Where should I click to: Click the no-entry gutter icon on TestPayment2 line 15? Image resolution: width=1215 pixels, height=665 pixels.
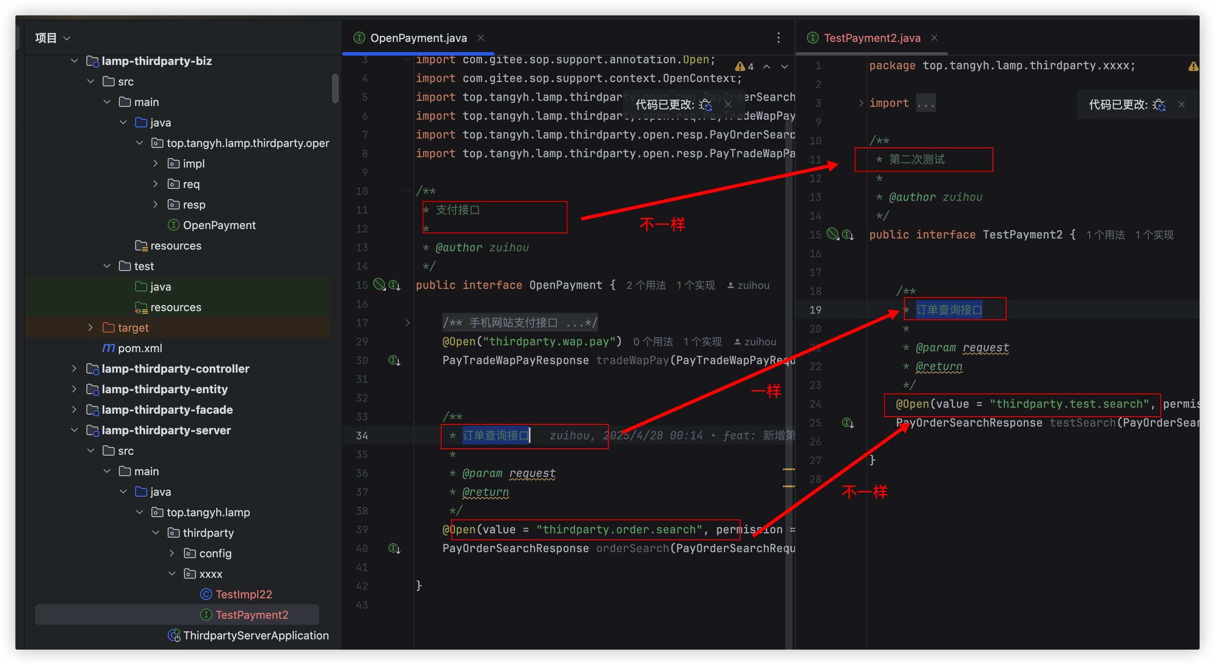(x=833, y=233)
